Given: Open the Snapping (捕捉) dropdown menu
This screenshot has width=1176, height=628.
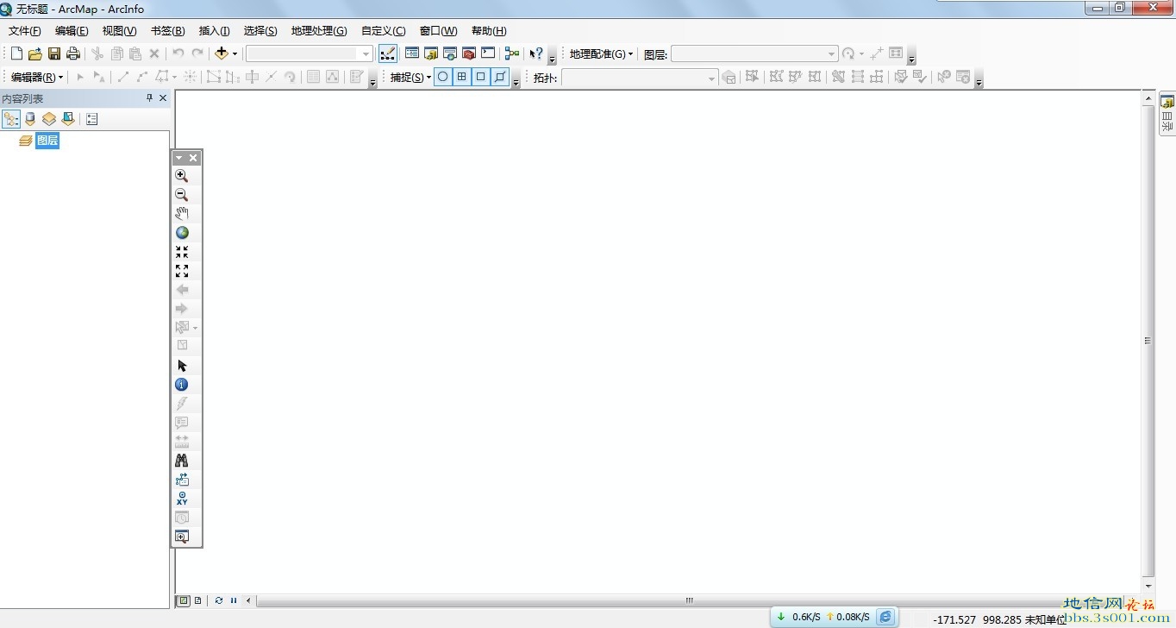Looking at the screenshot, I should pyautogui.click(x=410, y=77).
